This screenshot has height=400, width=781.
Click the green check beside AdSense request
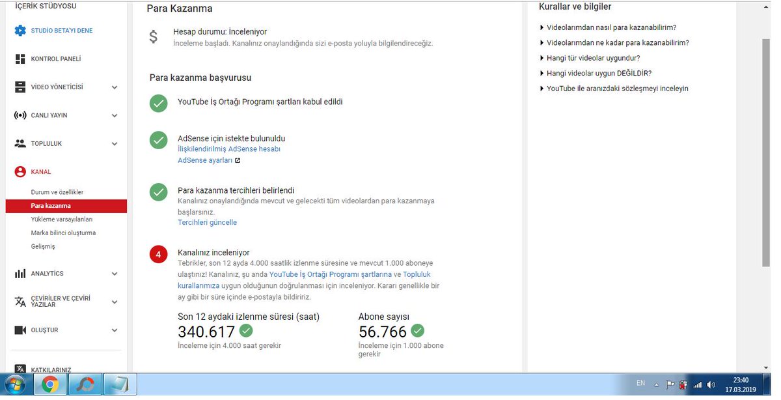(158, 140)
